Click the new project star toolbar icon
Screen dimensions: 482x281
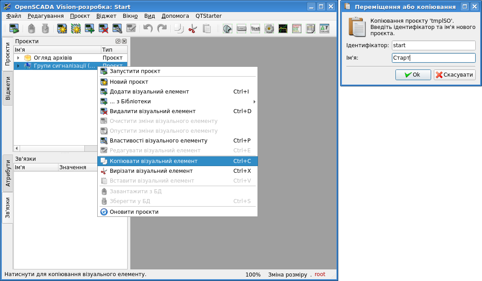coord(62,29)
